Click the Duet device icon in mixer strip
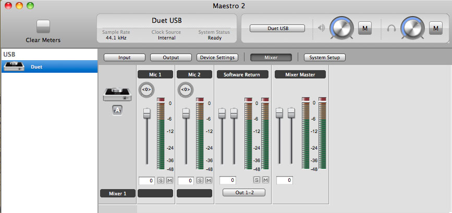The width and height of the screenshot is (452, 213). pyautogui.click(x=117, y=94)
